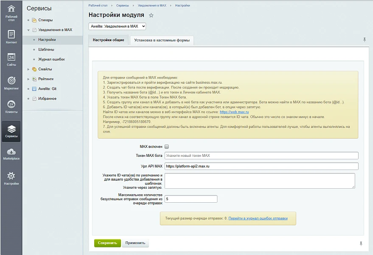Click the green Сохранить button
Image resolution: width=373 pixels, height=255 pixels.
tap(107, 243)
